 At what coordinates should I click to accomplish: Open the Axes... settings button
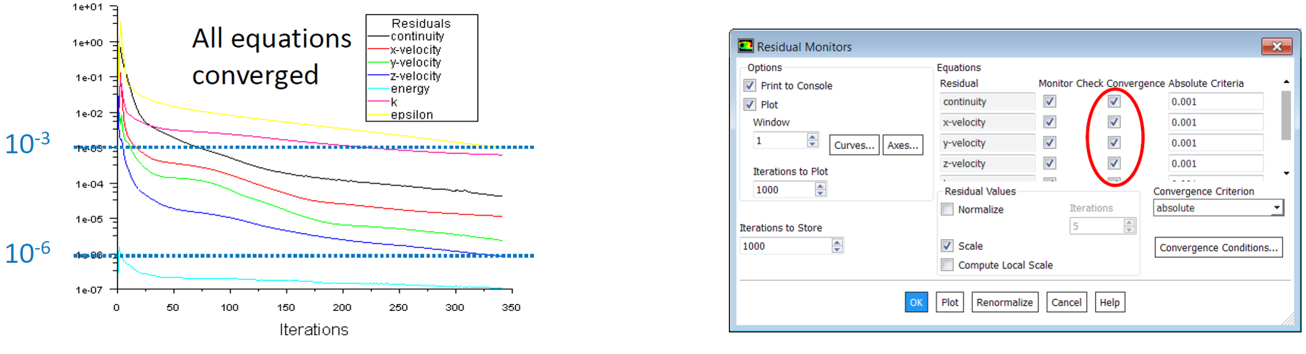(902, 145)
